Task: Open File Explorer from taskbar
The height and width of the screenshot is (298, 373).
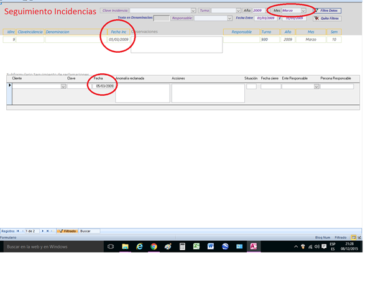Action: click(x=125, y=246)
